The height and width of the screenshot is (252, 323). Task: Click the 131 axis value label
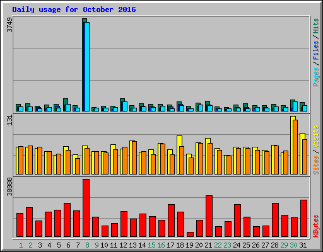click(9, 120)
